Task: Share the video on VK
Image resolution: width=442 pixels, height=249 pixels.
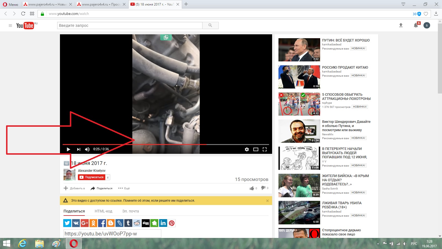Action: click(x=76, y=223)
